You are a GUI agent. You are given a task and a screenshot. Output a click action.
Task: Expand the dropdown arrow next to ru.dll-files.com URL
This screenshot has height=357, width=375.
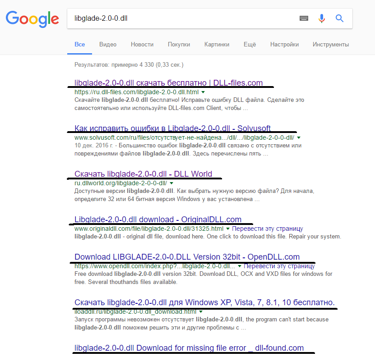pyautogui.click(x=203, y=92)
